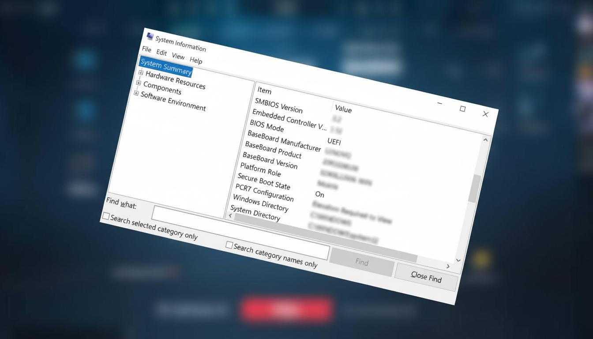The height and width of the screenshot is (339, 593).
Task: Select the Hardware Resources category
Action: 176,80
